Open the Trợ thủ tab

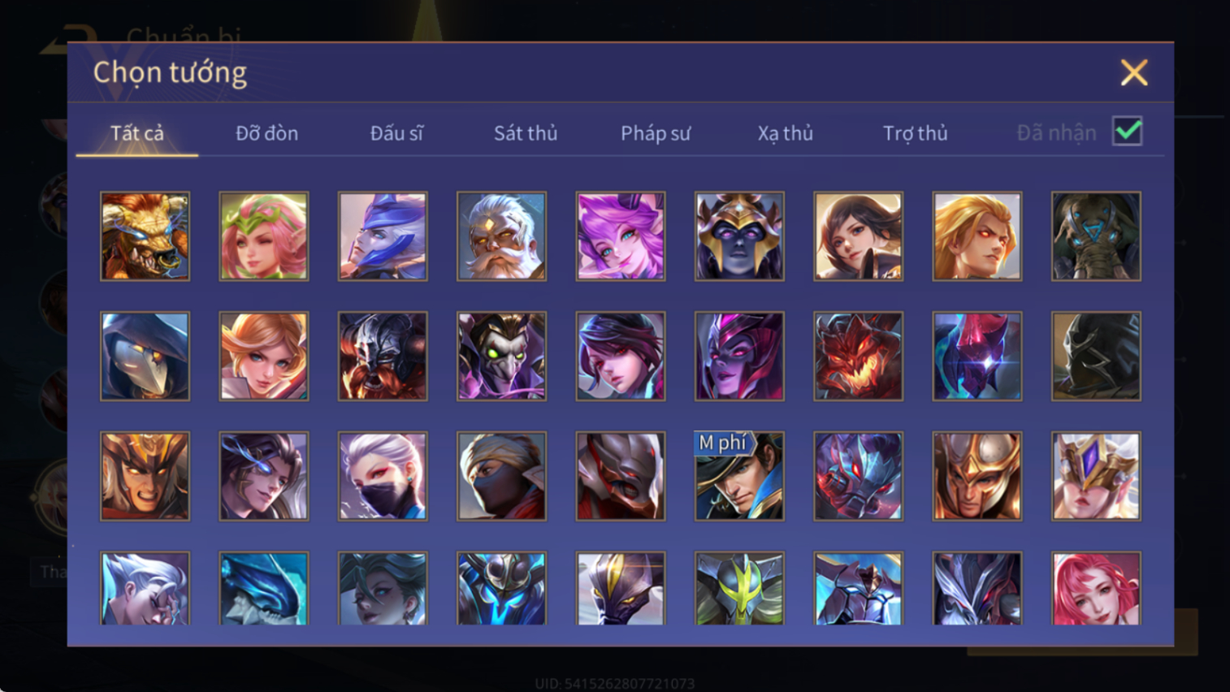tap(915, 133)
